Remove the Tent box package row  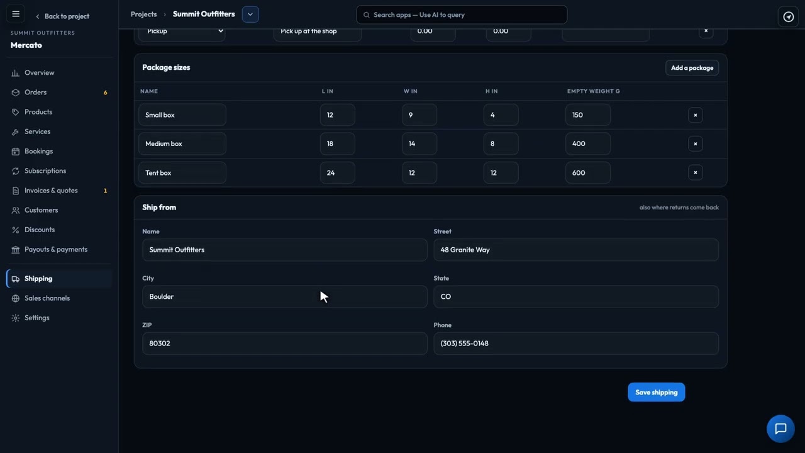[695, 172]
